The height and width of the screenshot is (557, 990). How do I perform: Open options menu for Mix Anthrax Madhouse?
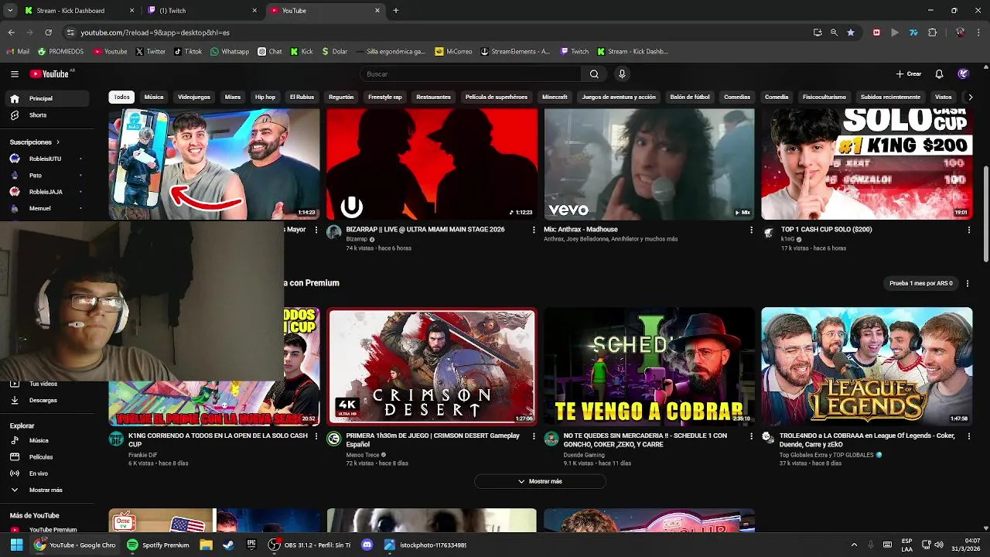pos(751,230)
